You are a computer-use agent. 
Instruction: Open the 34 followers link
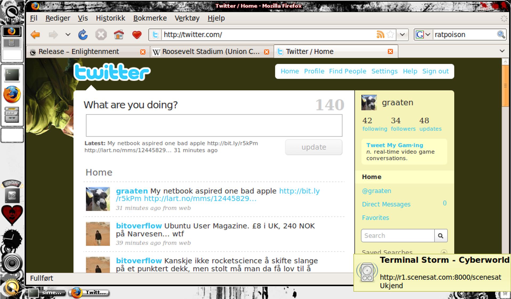[x=403, y=124]
